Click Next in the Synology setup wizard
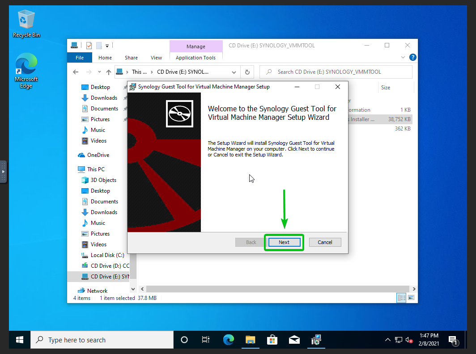Screen dimensions: 476x354 coord(284,242)
